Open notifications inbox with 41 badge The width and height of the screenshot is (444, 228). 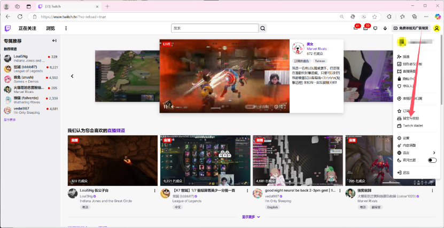[x=356, y=28]
